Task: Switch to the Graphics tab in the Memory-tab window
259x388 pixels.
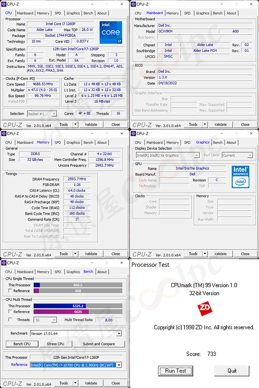Action: [x=73, y=143]
